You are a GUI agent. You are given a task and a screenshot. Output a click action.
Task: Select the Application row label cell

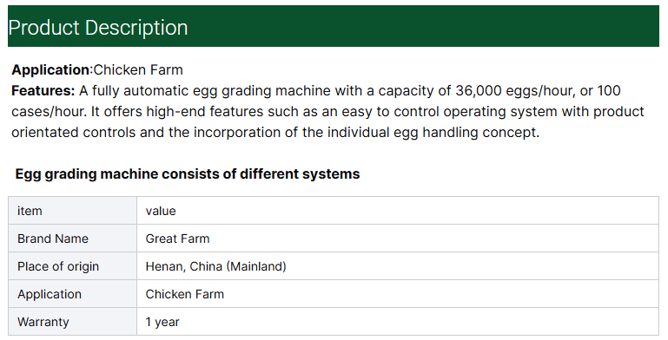pyautogui.click(x=72, y=294)
